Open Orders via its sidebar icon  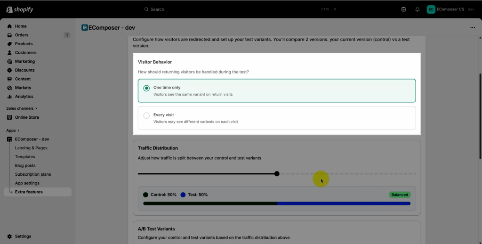tap(10, 35)
